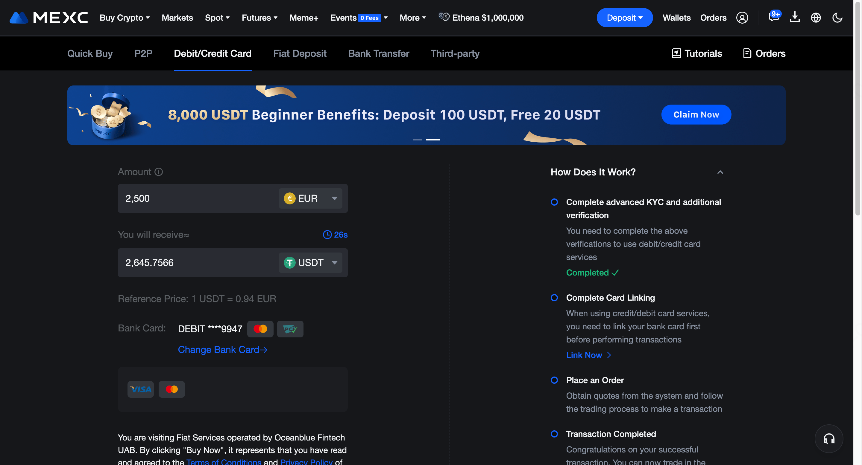
Task: Open Wallets in the header
Action: (676, 18)
